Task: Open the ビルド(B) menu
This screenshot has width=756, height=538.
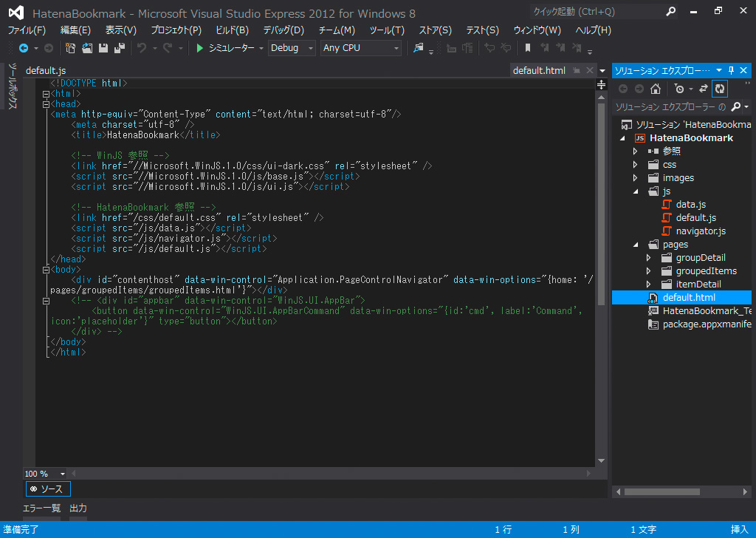Action: click(233, 30)
